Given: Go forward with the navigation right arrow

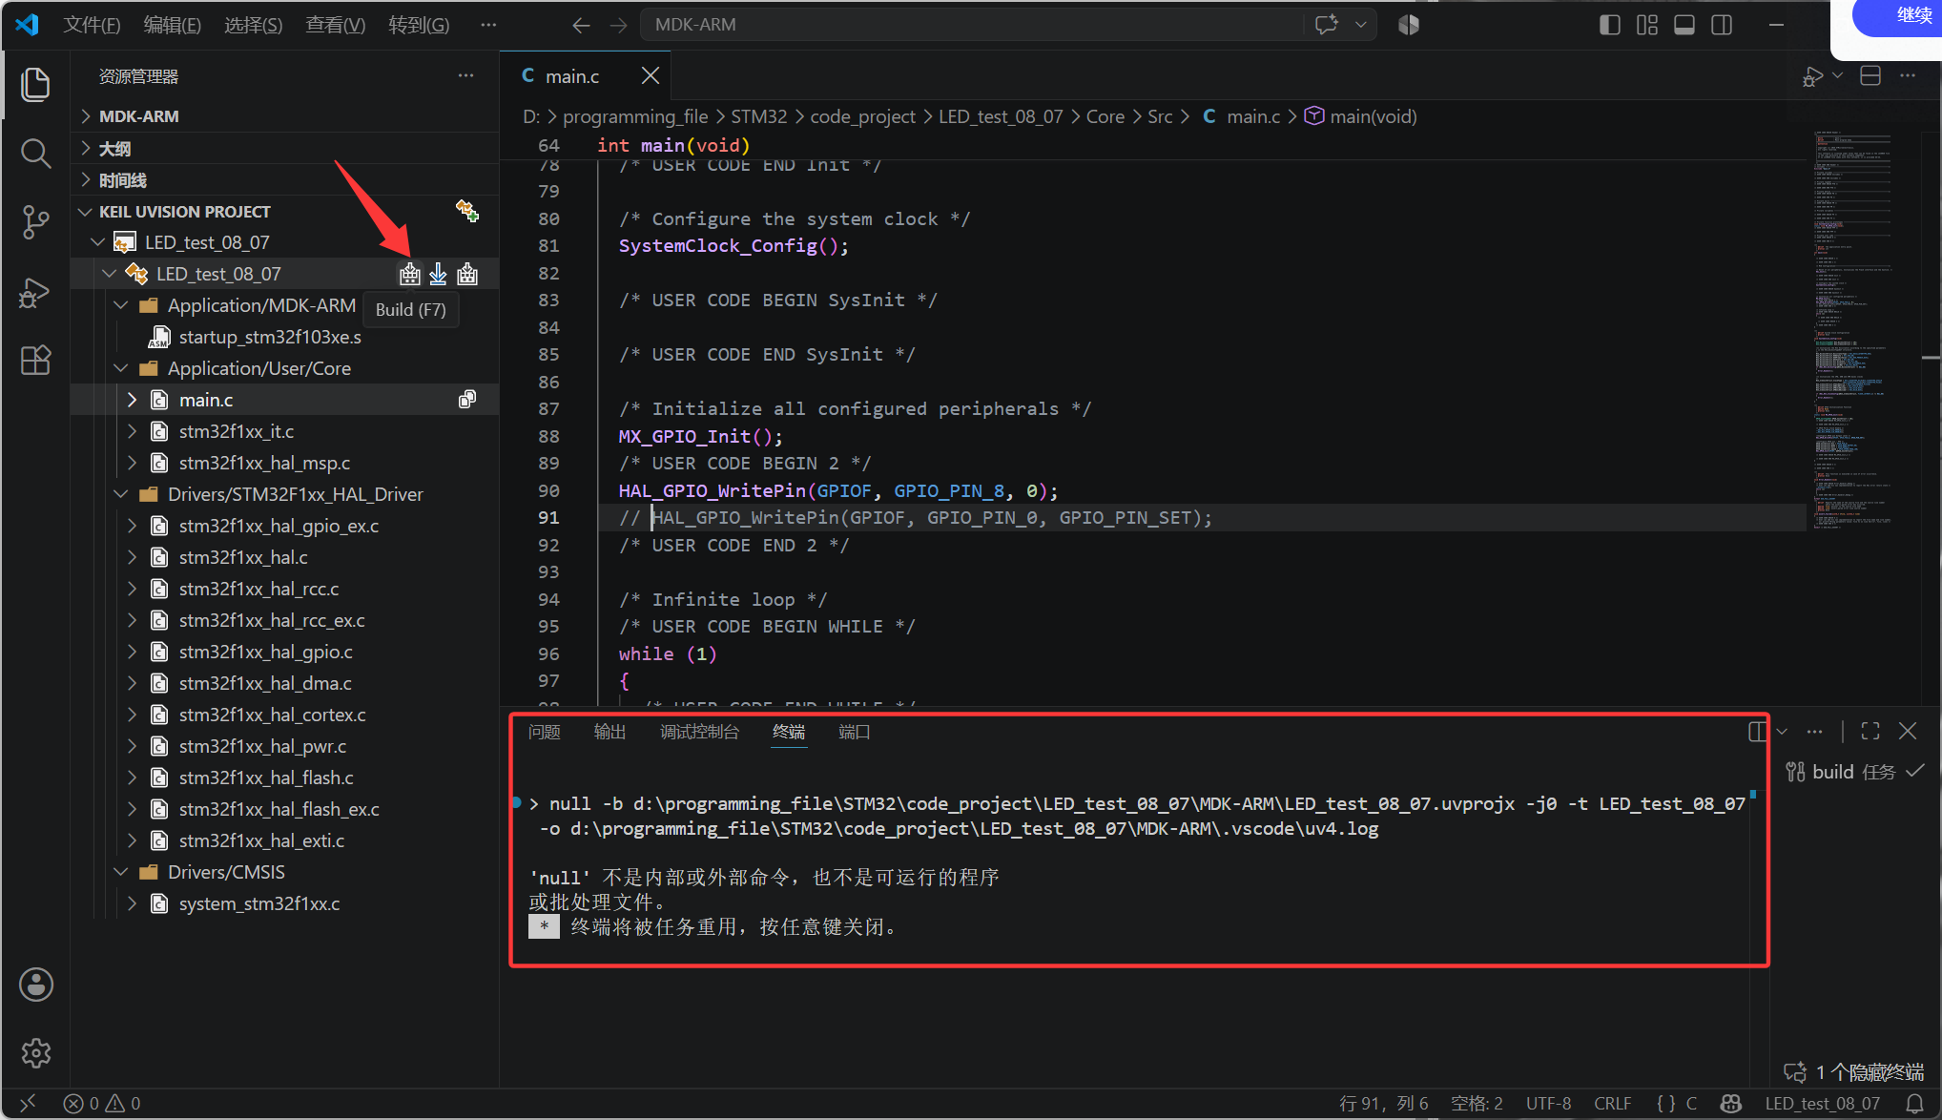Looking at the screenshot, I should click(618, 25).
